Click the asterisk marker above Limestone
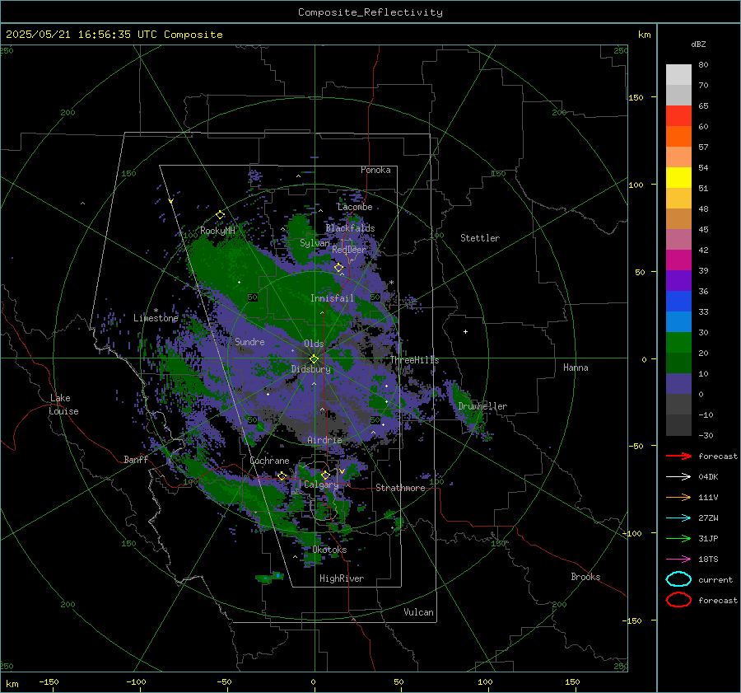Screen dimensions: 741x693 click(156, 311)
